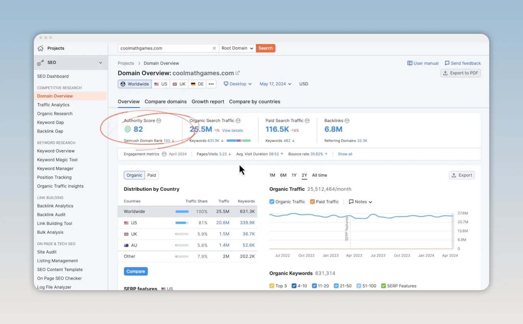This screenshot has width=523, height=324.
Task: Toggle 21-50 keywords checkbox
Action: click(x=336, y=286)
